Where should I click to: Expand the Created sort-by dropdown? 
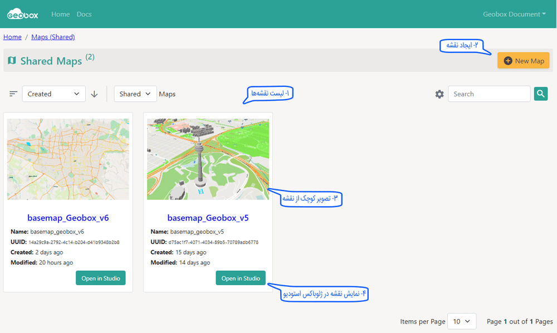click(x=53, y=94)
